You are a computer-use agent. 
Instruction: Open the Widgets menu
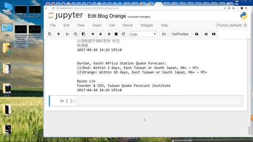pos(147,25)
